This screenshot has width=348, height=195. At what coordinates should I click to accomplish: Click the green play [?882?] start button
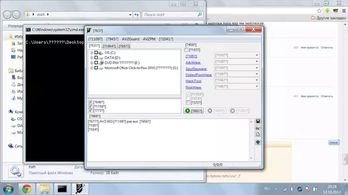click(194, 111)
